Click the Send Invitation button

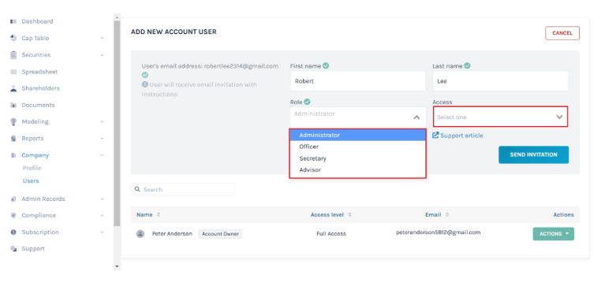(x=533, y=154)
